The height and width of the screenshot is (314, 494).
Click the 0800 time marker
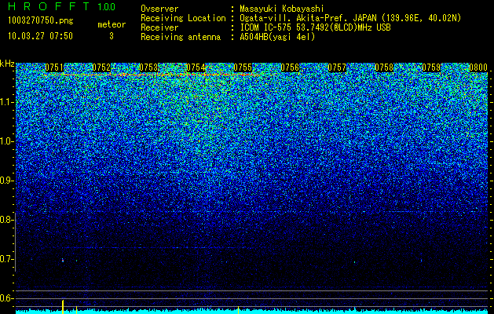click(x=478, y=68)
